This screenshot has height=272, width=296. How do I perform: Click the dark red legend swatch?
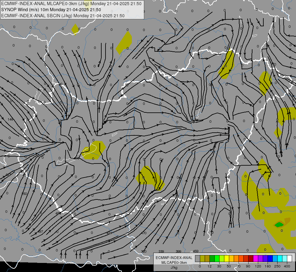click(251, 258)
